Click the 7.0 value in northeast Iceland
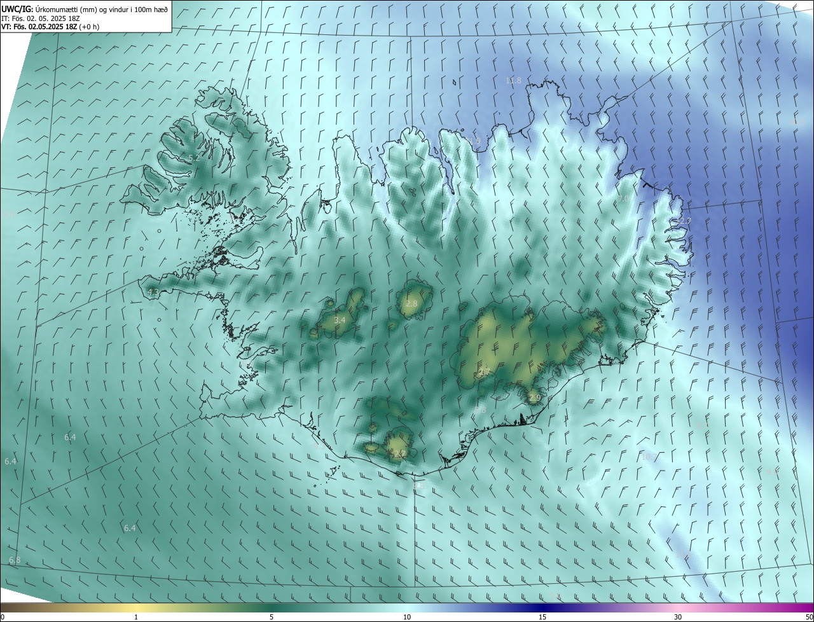This screenshot has height=622, width=814. pyautogui.click(x=623, y=199)
